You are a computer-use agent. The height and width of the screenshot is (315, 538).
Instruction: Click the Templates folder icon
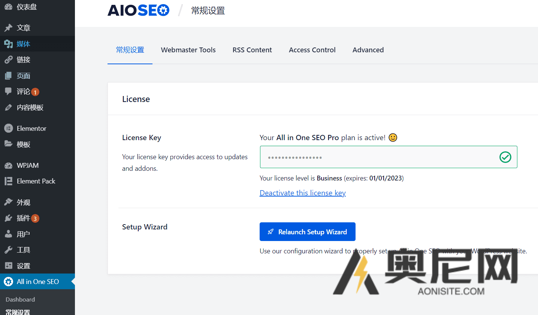[8, 144]
